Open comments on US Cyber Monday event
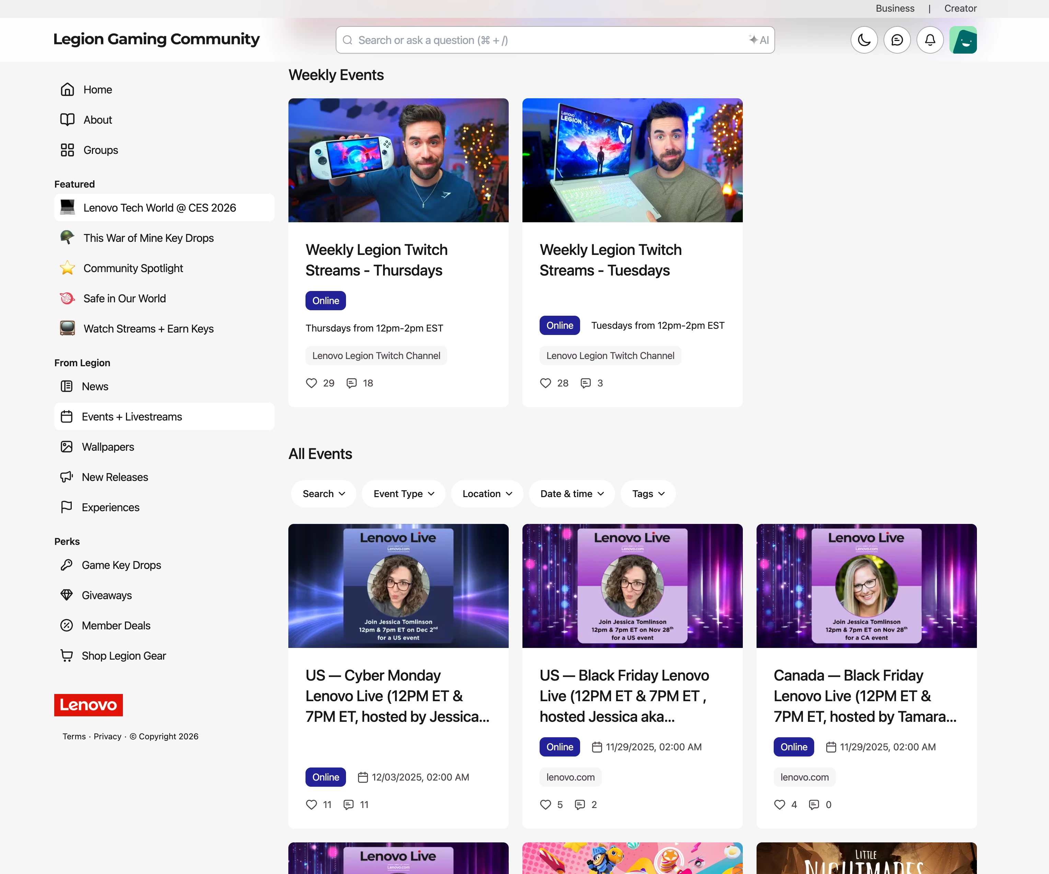 coord(349,805)
